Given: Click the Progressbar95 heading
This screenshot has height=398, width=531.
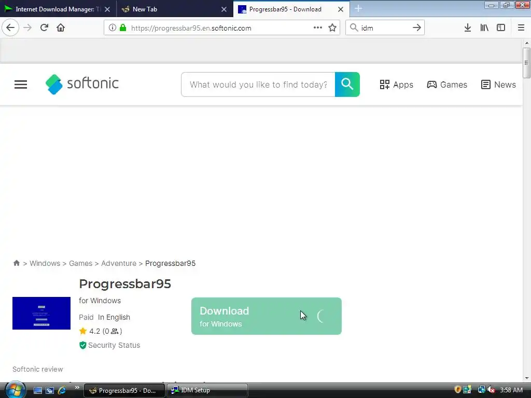Looking at the screenshot, I should click(125, 283).
